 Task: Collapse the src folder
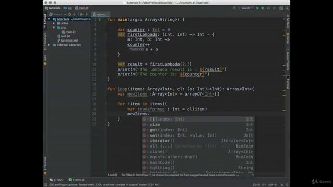pyautogui.click(x=54, y=28)
